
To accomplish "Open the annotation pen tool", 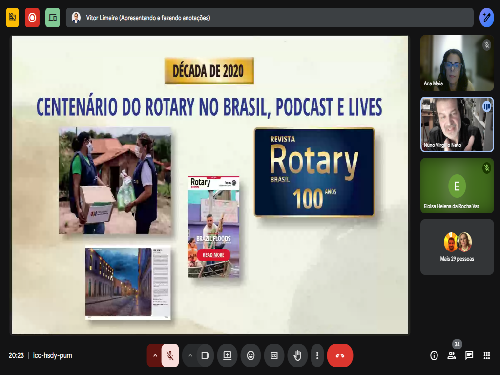I will (486, 18).
